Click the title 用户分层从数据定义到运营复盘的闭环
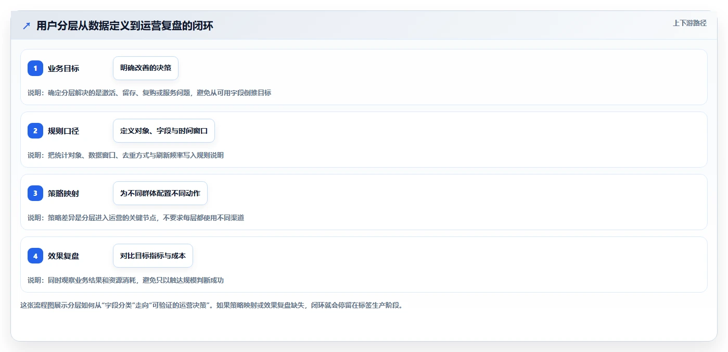This screenshot has height=352, width=728. (x=125, y=26)
